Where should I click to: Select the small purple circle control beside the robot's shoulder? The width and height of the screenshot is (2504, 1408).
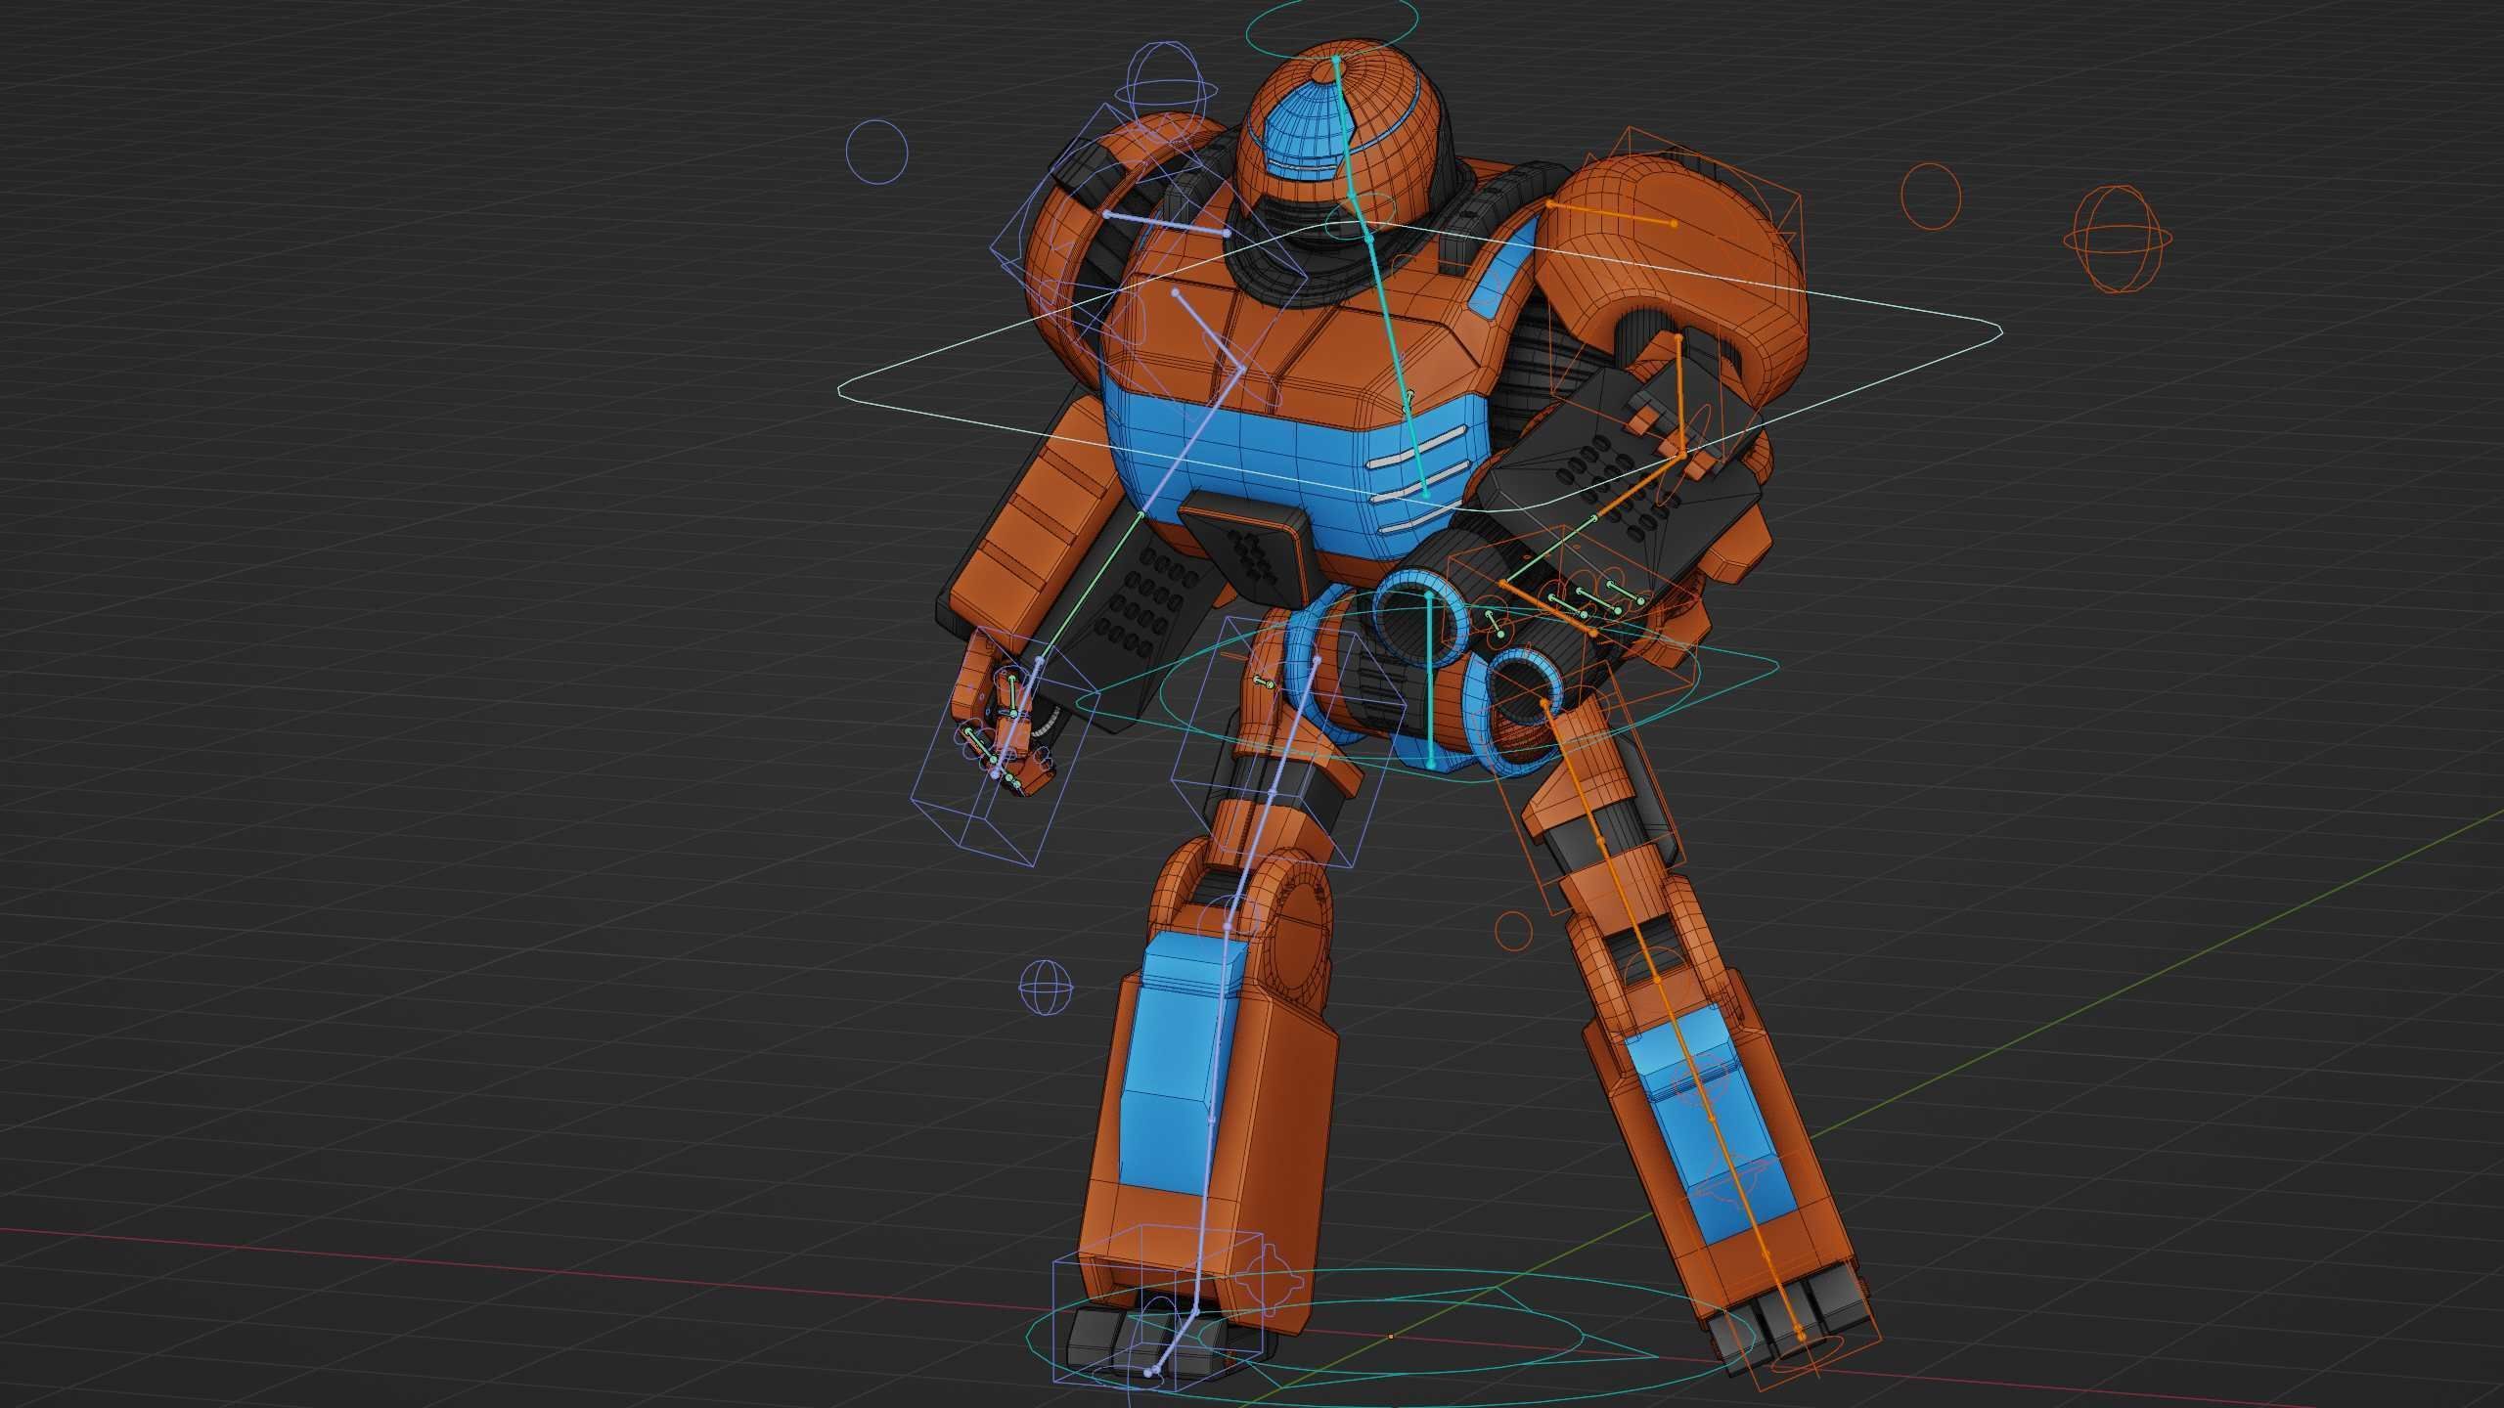876,151
